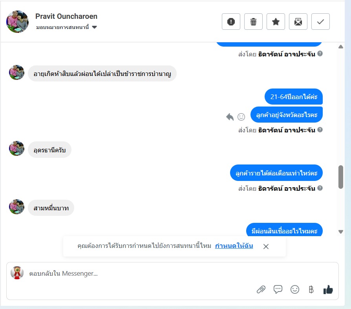Mark conversation as spam with exclamation icon

[x=231, y=22]
